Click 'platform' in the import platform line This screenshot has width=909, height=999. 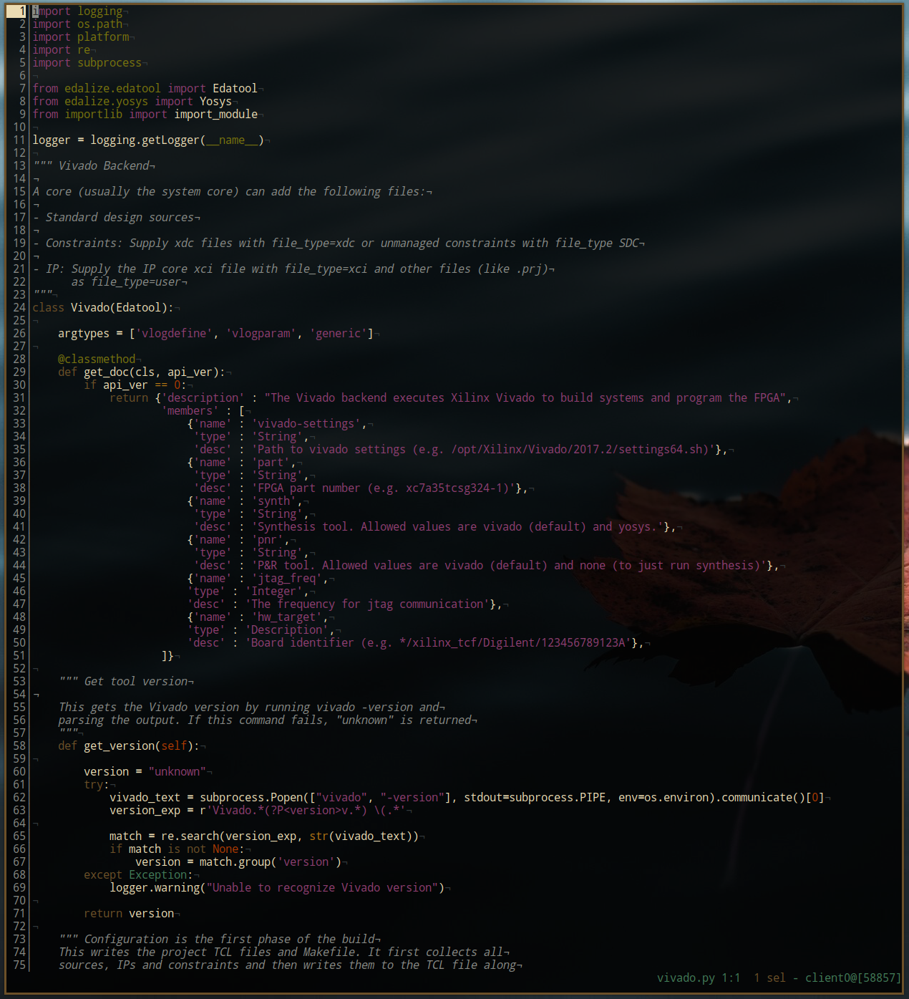tap(103, 37)
